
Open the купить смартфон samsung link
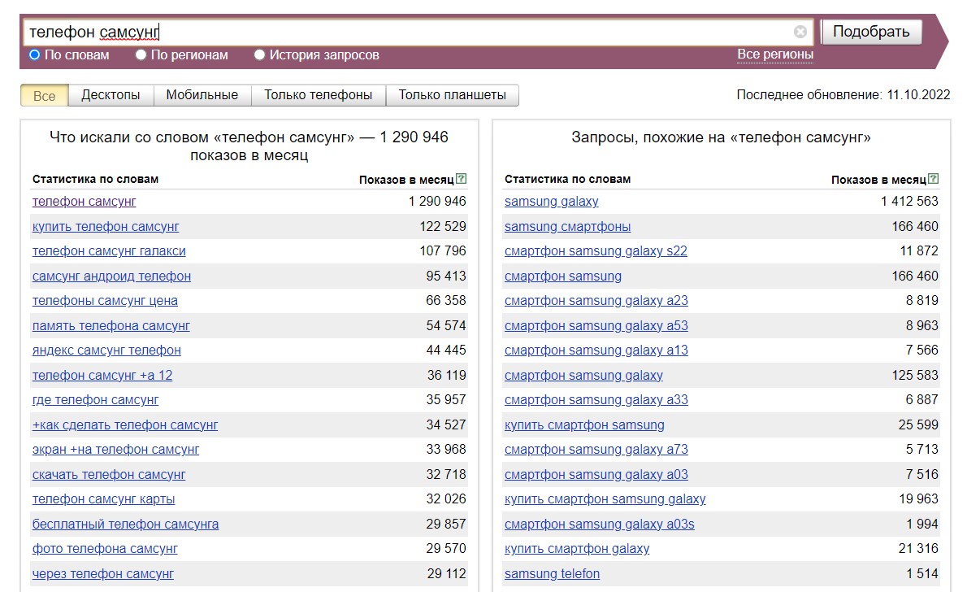tap(584, 424)
